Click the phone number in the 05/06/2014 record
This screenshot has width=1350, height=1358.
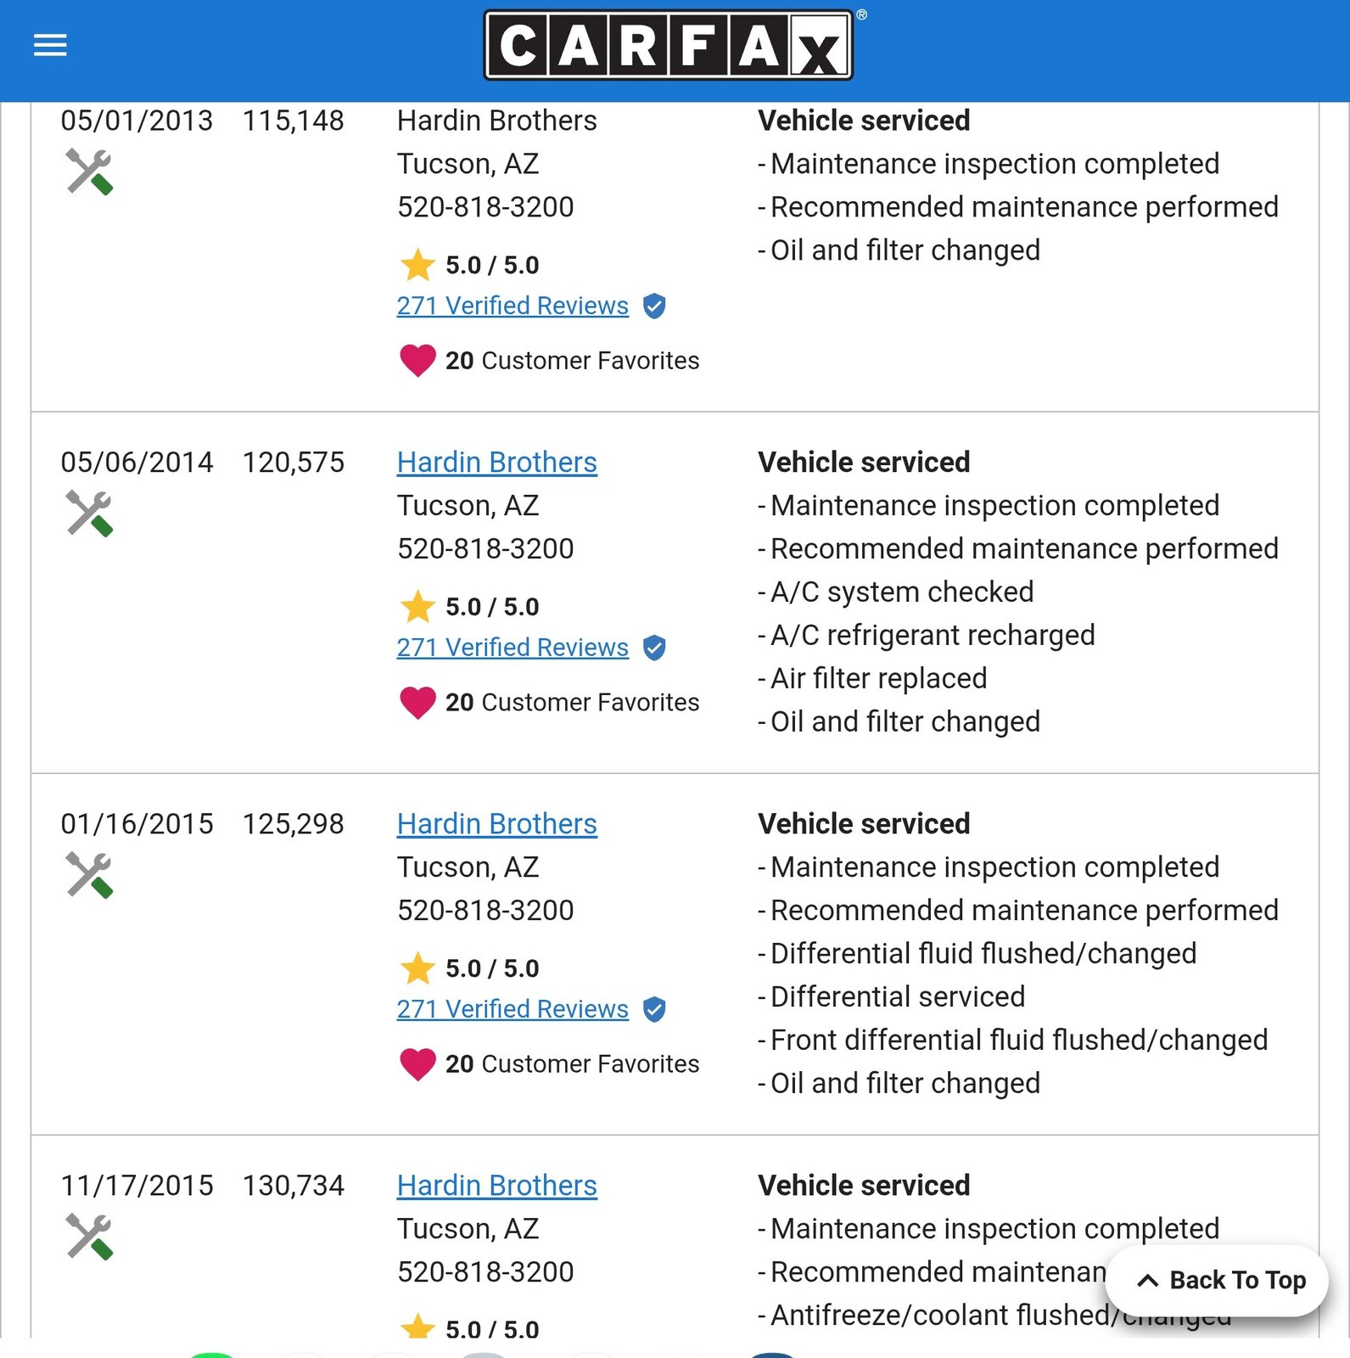tap(485, 549)
